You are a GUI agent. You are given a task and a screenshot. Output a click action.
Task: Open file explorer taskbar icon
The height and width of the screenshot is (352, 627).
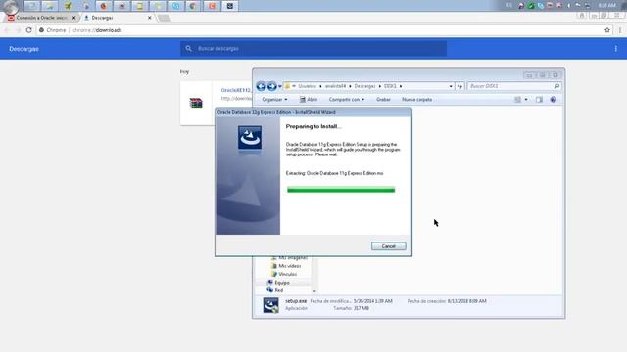[x=49, y=6]
